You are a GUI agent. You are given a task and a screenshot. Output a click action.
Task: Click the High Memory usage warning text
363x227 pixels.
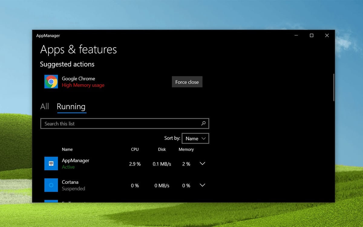83,85
